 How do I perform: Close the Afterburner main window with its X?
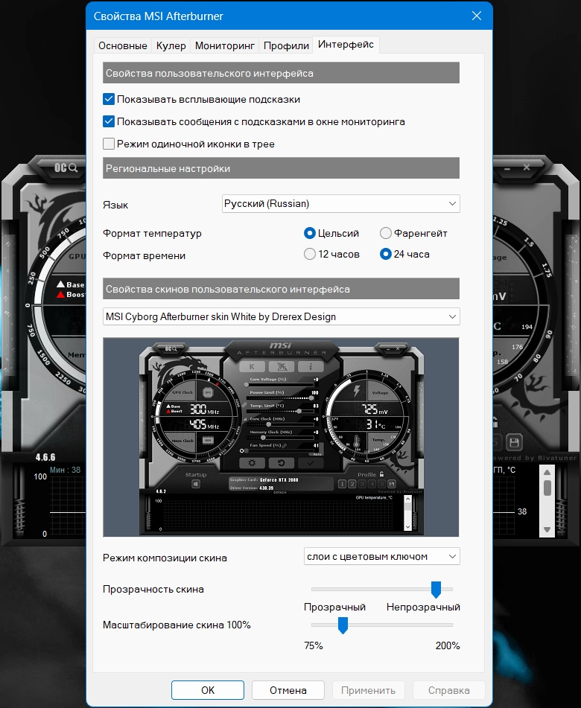point(527,167)
